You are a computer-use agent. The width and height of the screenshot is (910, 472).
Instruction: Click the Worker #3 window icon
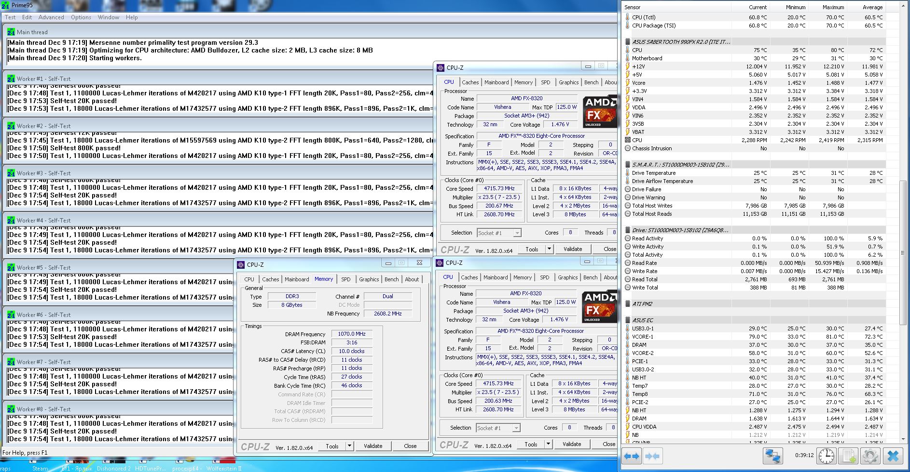(x=11, y=173)
